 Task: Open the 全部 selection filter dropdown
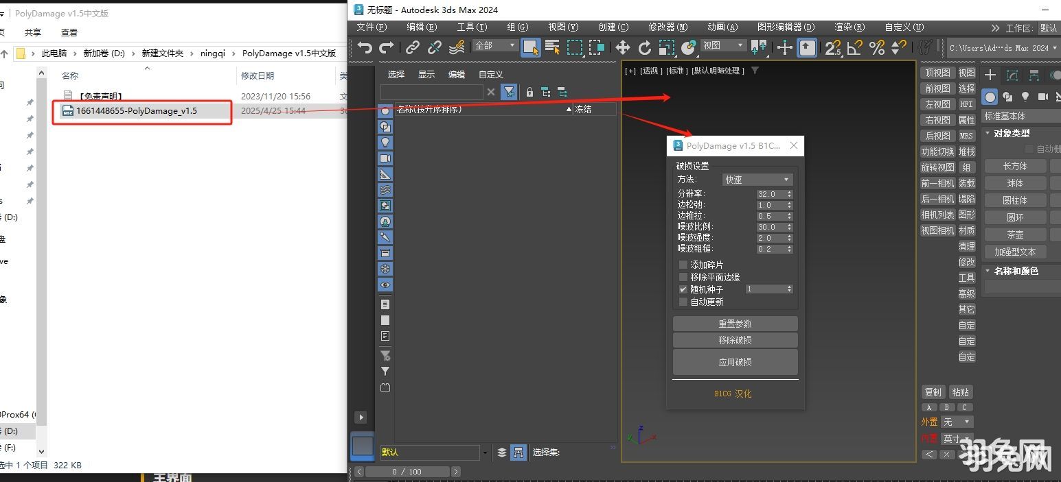point(494,44)
